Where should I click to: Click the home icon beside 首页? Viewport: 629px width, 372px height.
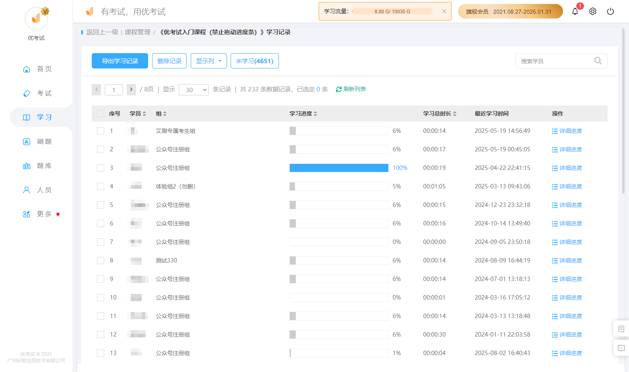pyautogui.click(x=27, y=69)
